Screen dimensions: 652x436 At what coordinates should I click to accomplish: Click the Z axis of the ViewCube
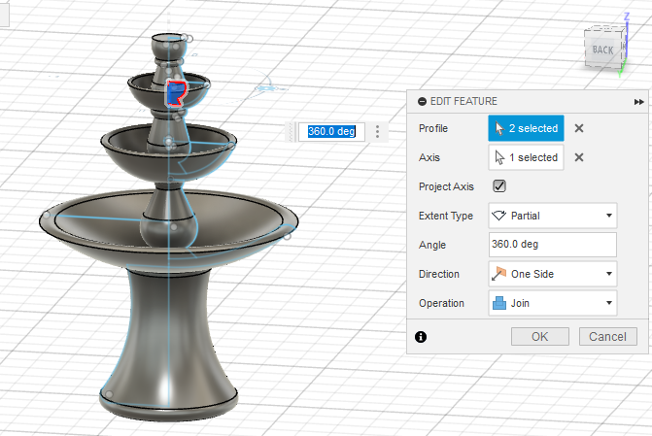click(627, 17)
